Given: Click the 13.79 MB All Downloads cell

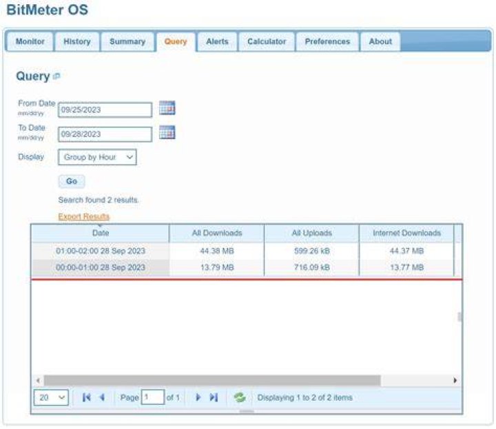Looking at the screenshot, I should click(217, 267).
